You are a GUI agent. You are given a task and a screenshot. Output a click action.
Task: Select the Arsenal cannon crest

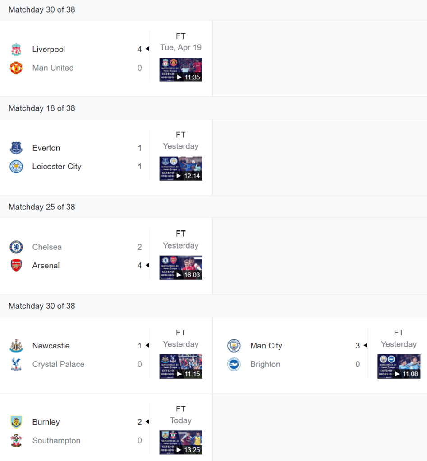pos(16,266)
